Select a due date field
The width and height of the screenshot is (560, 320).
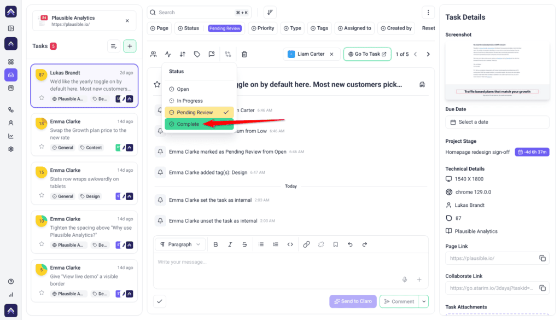497,122
